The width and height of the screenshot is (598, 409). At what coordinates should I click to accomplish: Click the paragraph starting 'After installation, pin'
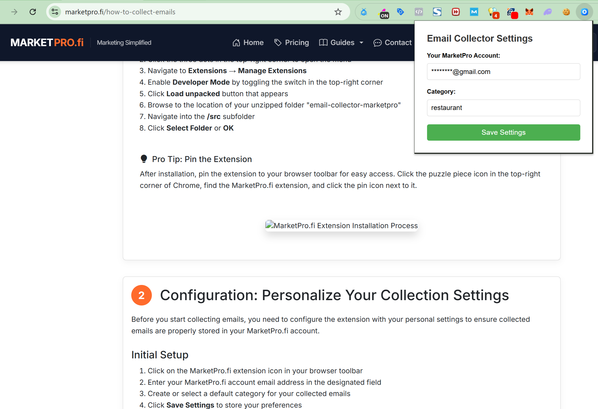tap(340, 180)
